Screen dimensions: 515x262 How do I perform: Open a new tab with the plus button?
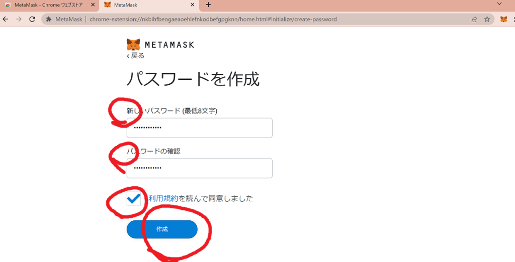pyautogui.click(x=208, y=5)
